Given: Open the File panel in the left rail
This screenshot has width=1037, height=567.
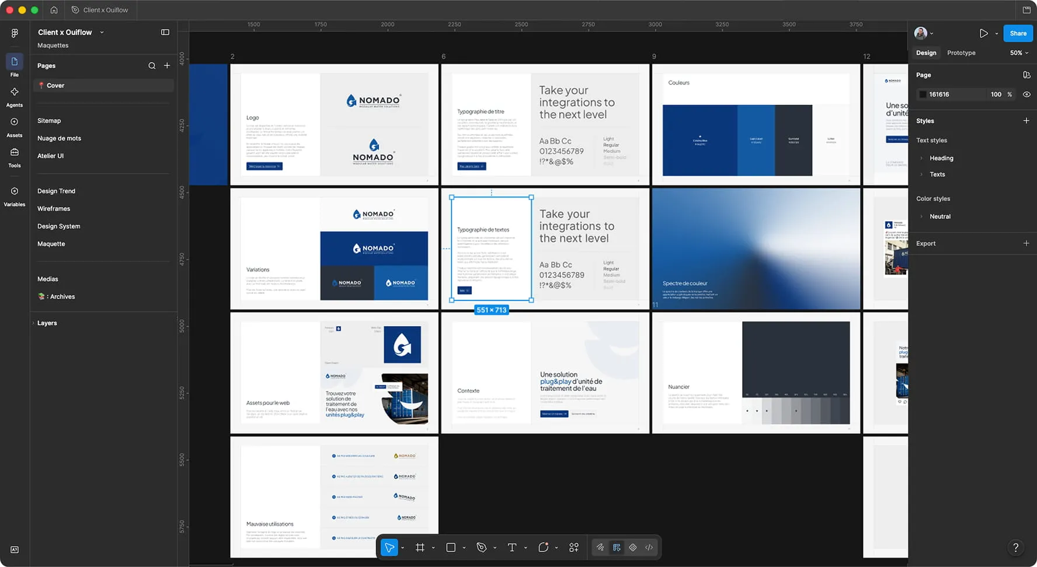Looking at the screenshot, I should click(15, 65).
